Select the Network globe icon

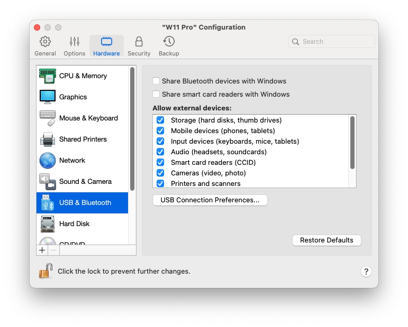(48, 161)
